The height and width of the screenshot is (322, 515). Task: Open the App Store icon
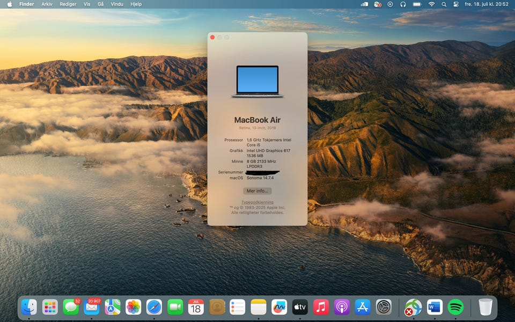363,307
